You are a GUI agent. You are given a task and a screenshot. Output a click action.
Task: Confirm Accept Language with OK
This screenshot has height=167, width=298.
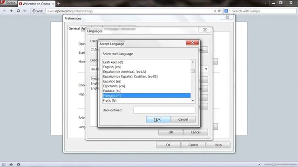[x=158, y=119]
